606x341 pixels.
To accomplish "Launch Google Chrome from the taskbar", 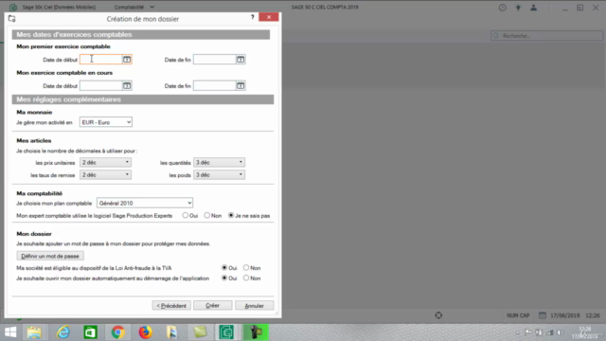I will [117, 332].
